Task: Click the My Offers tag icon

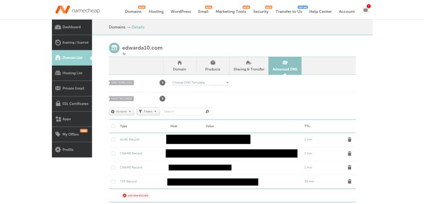Action: [x=57, y=134]
